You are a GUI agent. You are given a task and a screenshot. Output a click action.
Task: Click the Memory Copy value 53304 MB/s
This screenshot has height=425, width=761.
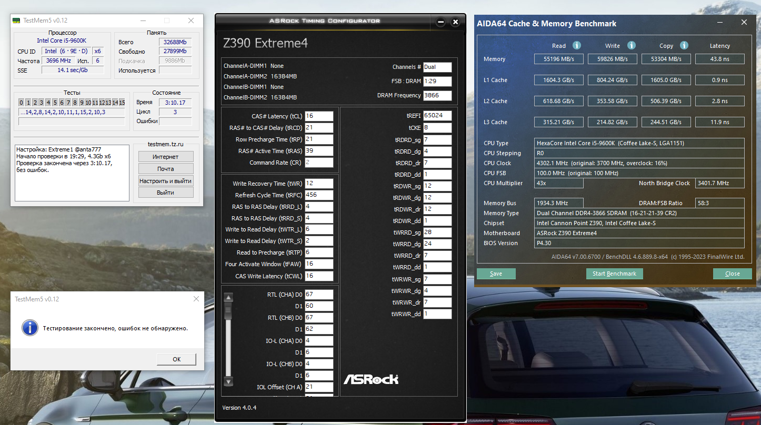(x=666, y=59)
